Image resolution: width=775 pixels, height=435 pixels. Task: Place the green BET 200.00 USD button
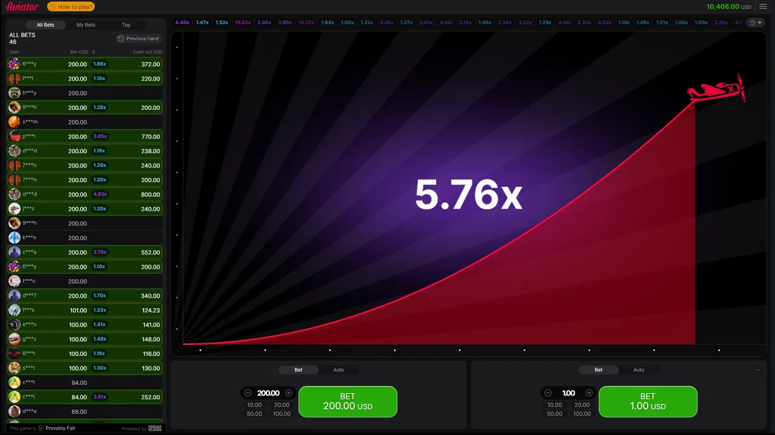pos(348,402)
